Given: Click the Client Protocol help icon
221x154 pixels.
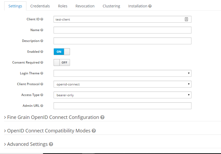Looking at the screenshot, I should pos(42,84).
